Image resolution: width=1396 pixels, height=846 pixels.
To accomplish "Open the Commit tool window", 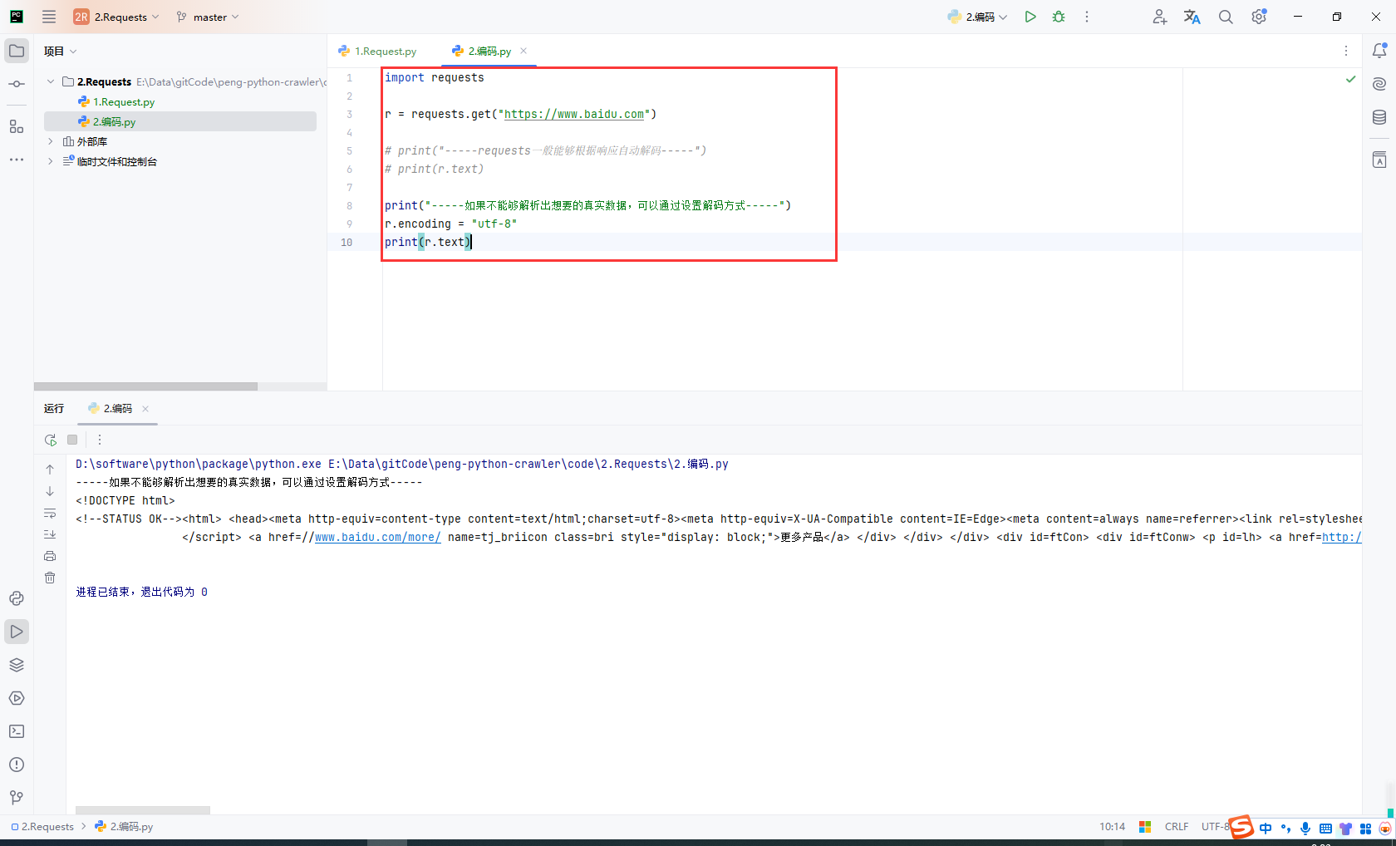I will 17,84.
